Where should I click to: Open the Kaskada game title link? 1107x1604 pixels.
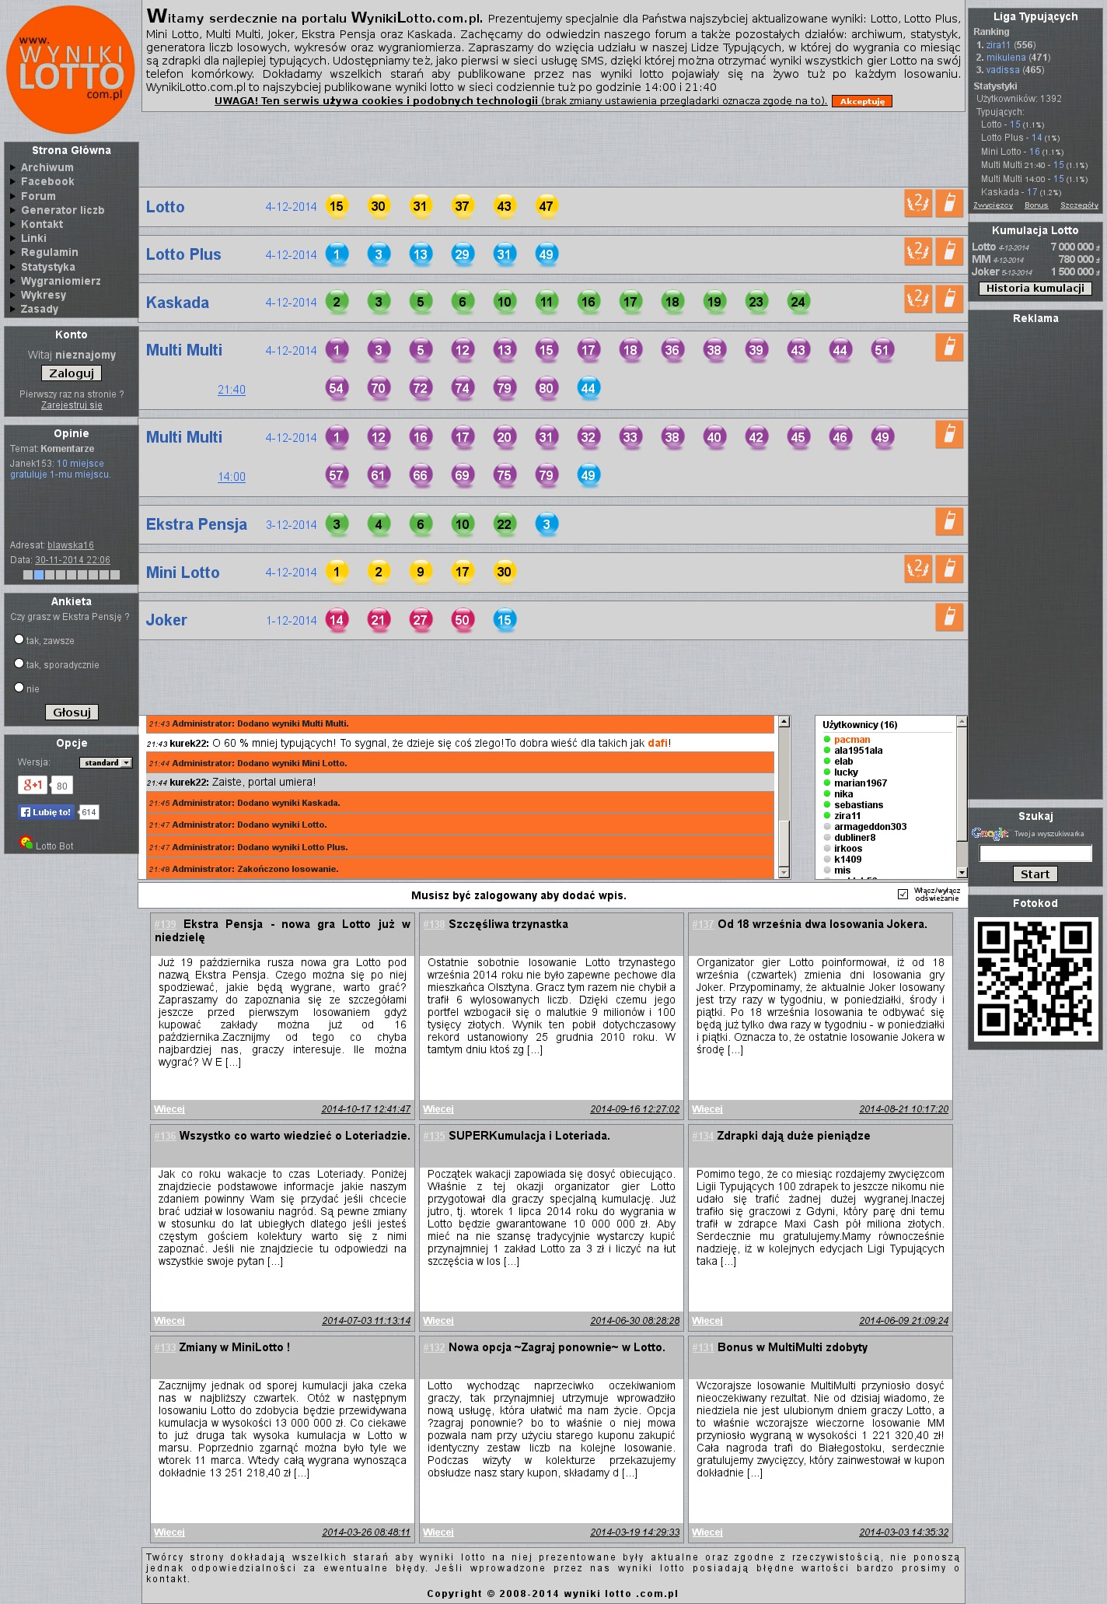[177, 303]
